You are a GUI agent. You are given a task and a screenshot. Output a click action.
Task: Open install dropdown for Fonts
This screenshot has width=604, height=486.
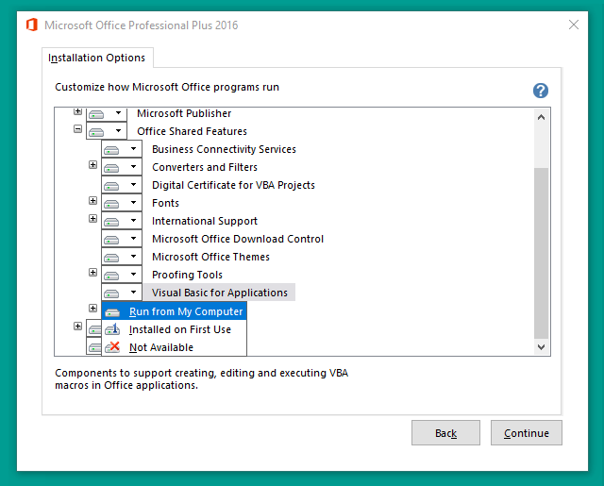pos(122,203)
